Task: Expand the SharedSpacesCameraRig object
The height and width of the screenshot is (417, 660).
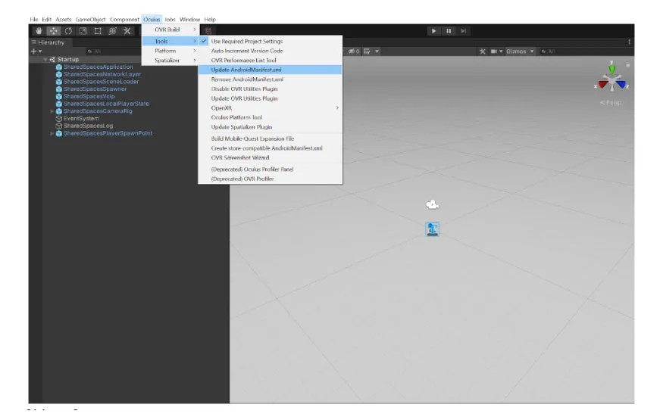Action: [52, 111]
